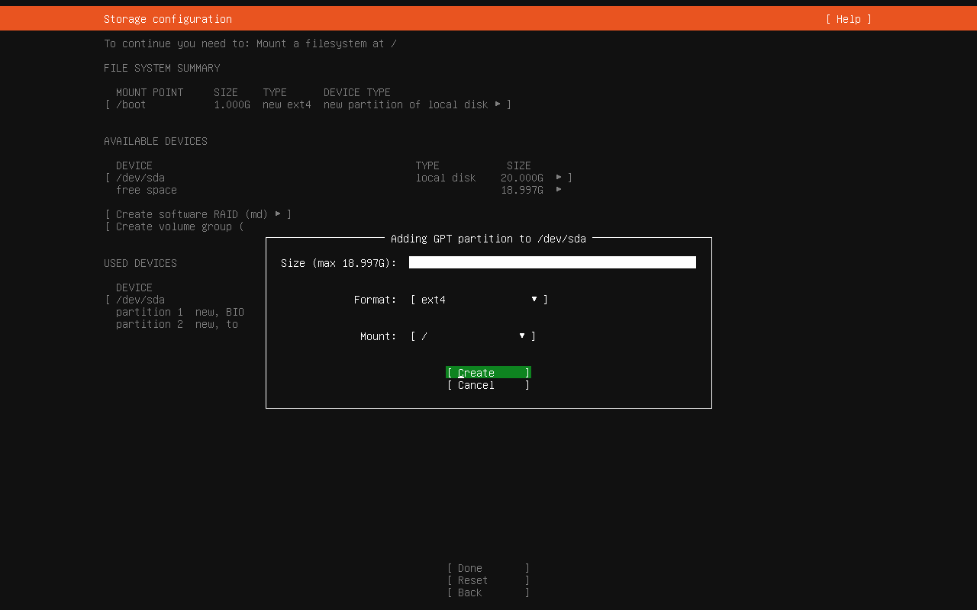Open the Help menu in the top bar

pos(847,18)
